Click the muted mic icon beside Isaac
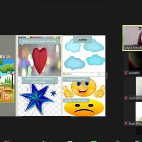 point(126,124)
